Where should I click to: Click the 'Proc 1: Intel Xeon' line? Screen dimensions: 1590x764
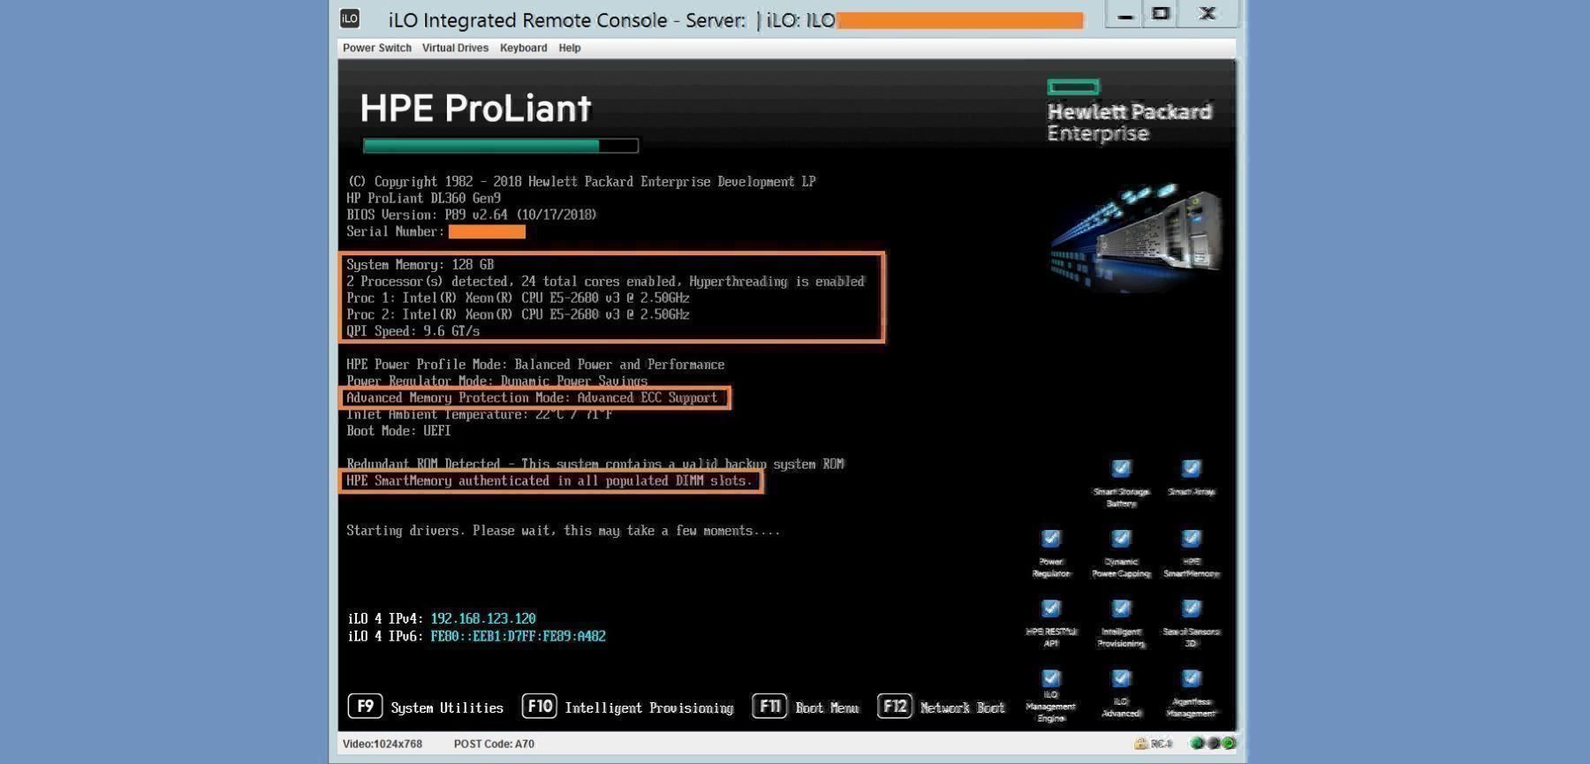518,298
